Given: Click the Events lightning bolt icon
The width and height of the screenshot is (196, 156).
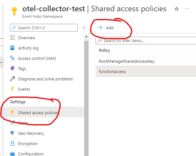Looking at the screenshot, I should pos(13,89).
